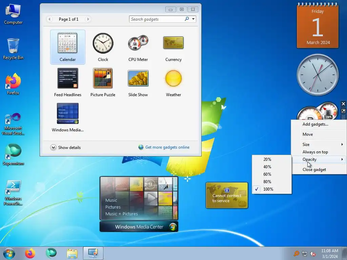
Task: Set gadget opacity to 20%
Action: tap(272, 159)
